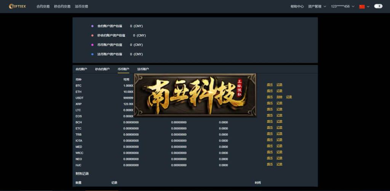
Task: Select the 币币账户 tab
Action: coord(123,69)
